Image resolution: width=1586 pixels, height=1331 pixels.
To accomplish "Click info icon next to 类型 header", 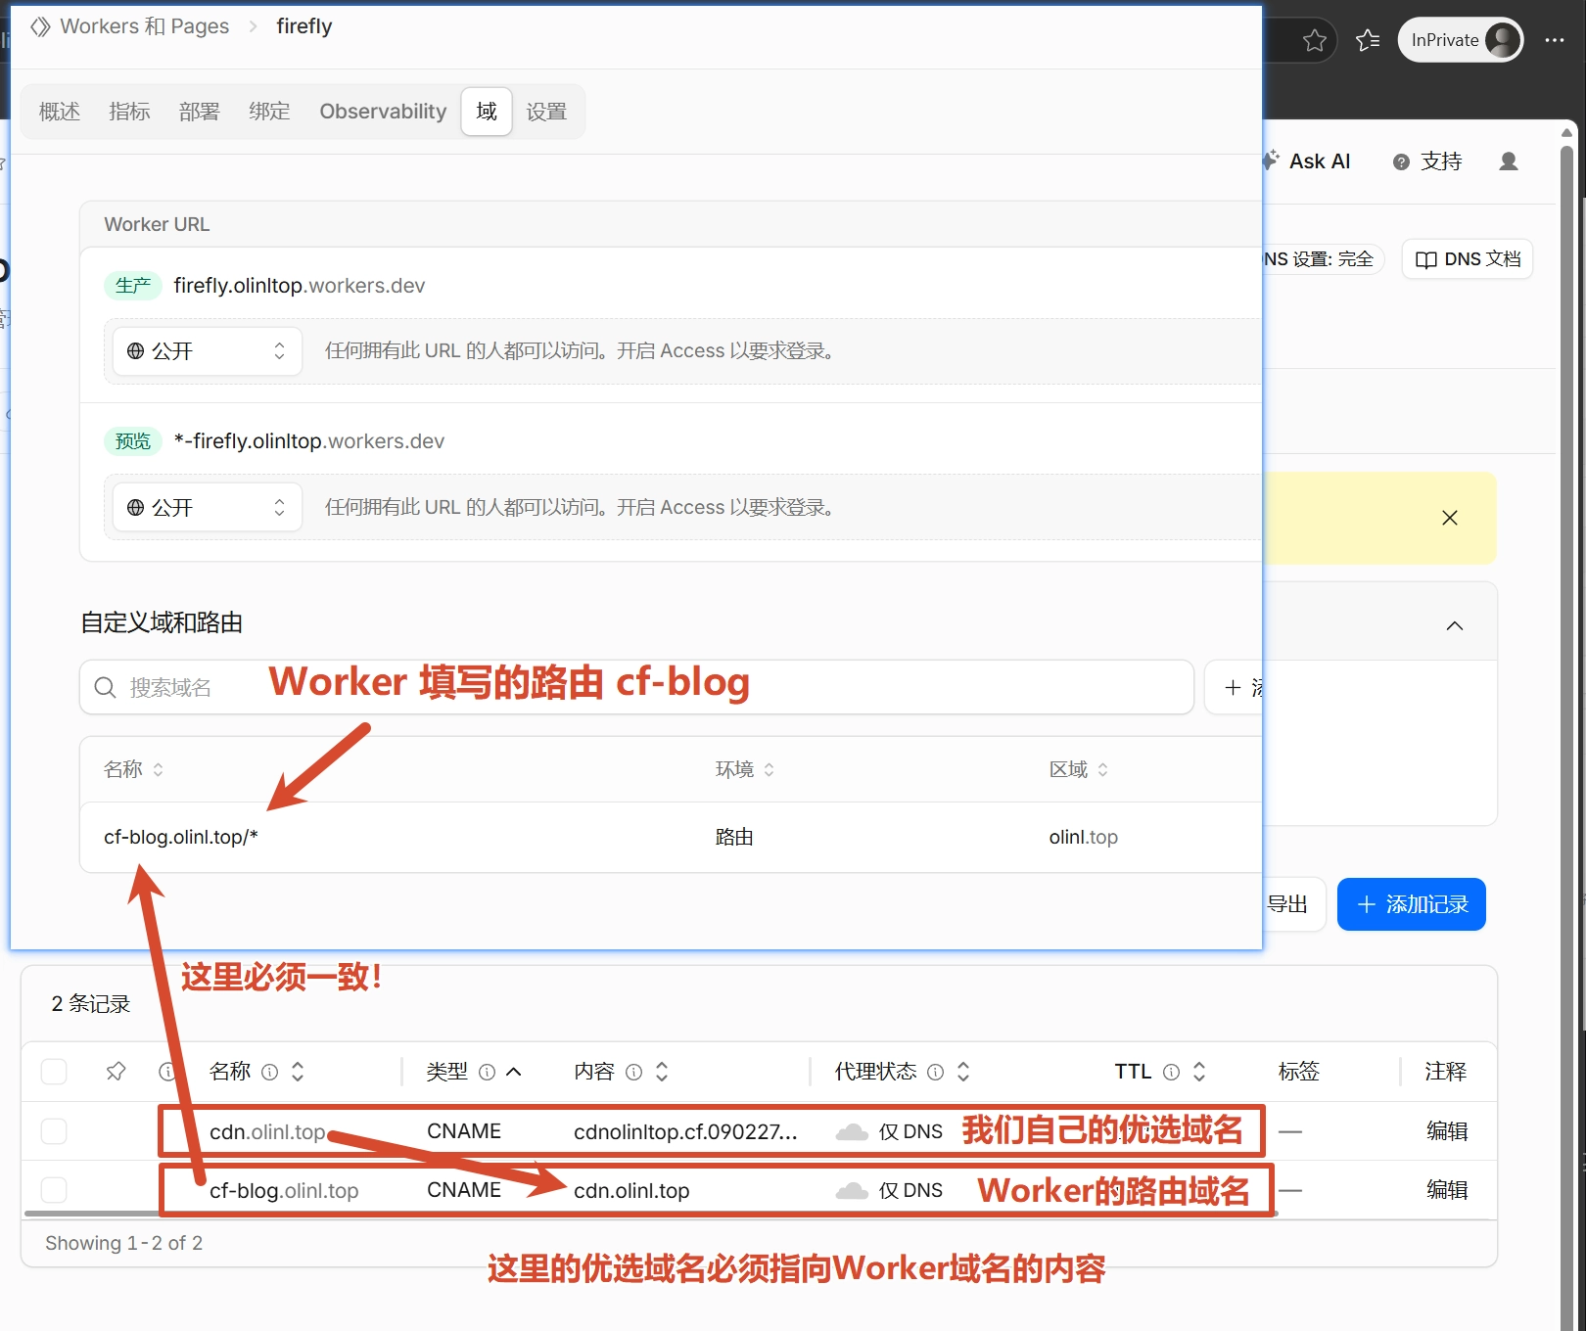I will [x=487, y=1073].
